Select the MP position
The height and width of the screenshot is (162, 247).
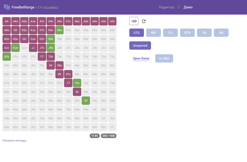pyautogui.click(x=153, y=33)
